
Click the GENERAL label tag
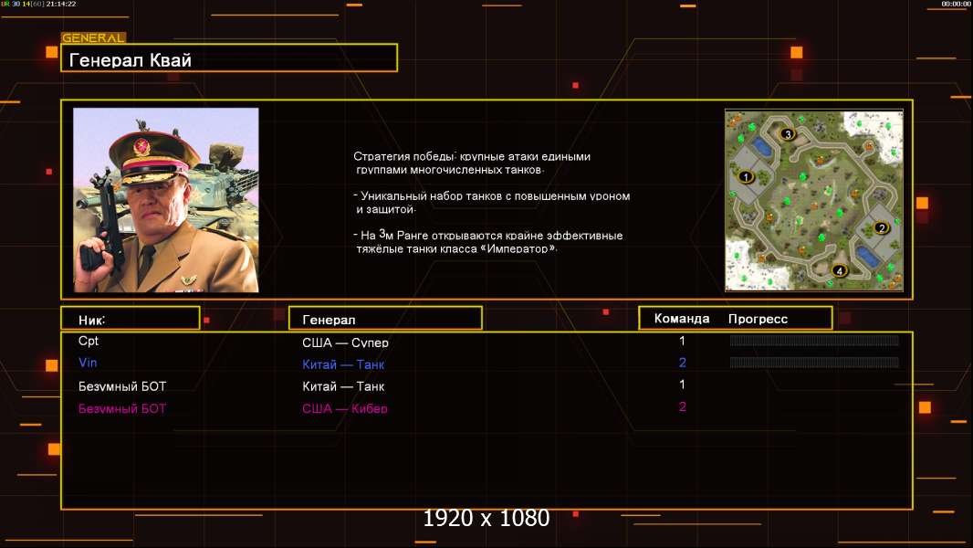click(x=93, y=37)
